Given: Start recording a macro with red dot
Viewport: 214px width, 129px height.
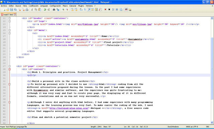Looking at the screenshot, I should [x=105, y=10].
